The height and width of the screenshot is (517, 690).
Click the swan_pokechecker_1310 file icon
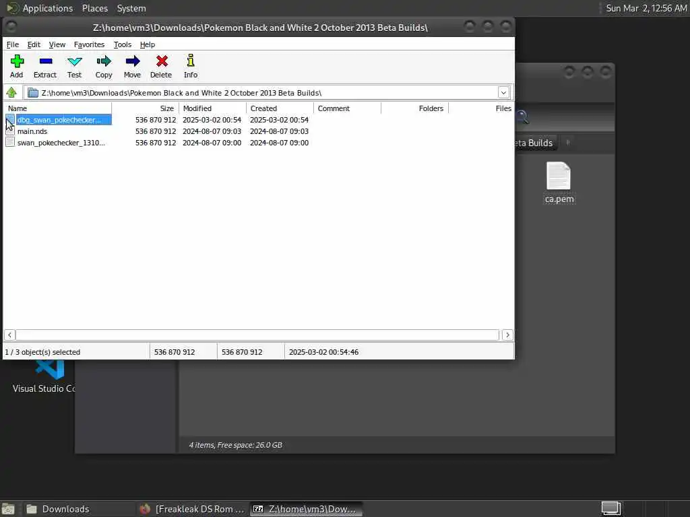(10, 143)
